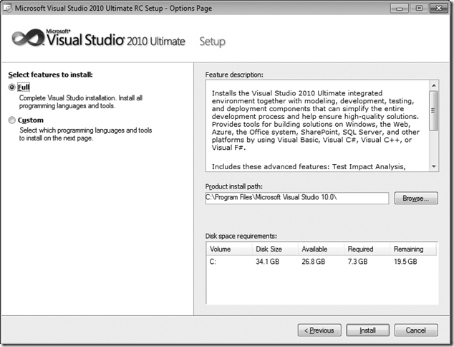The width and height of the screenshot is (454, 347).
Task: Go back with the Previous button
Action: coord(319,331)
